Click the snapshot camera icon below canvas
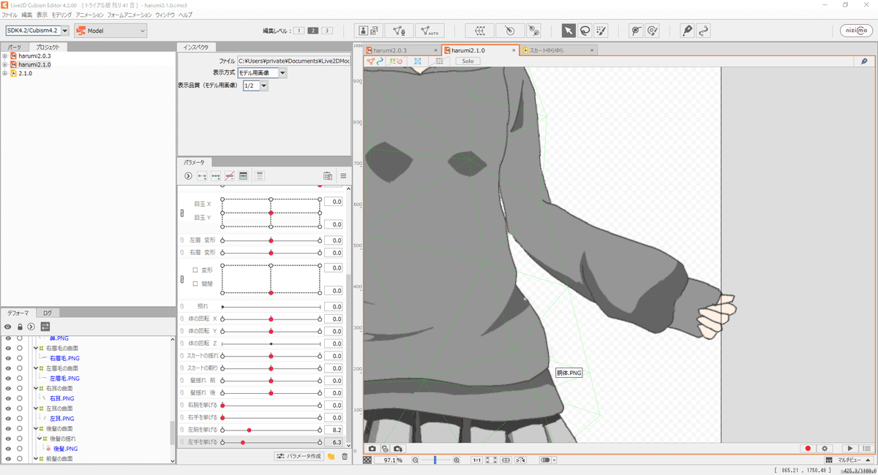 coord(372,448)
